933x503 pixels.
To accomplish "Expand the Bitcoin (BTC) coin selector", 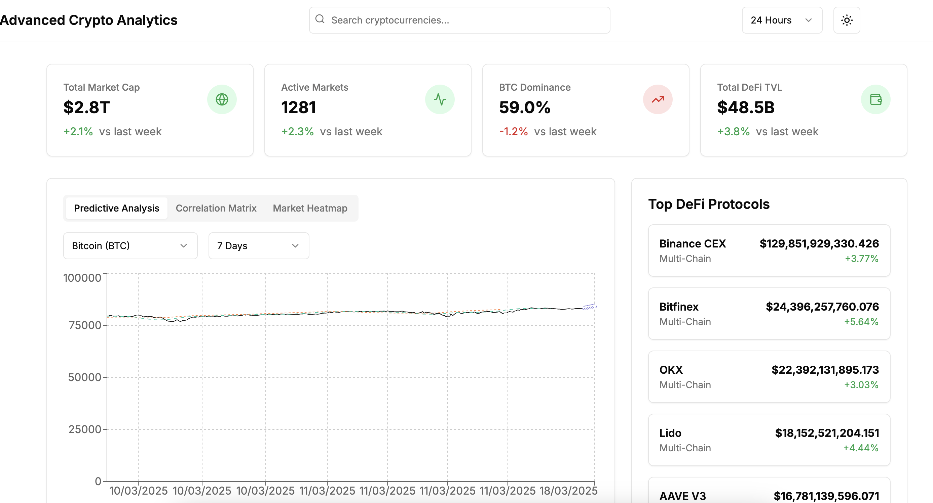I will [130, 246].
